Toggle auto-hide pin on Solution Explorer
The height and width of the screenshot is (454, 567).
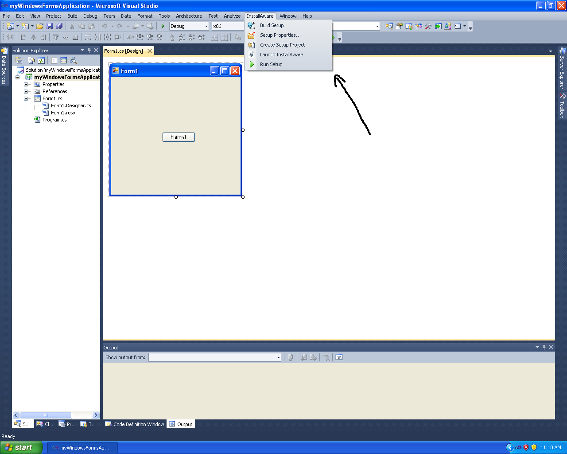pyautogui.click(x=89, y=50)
